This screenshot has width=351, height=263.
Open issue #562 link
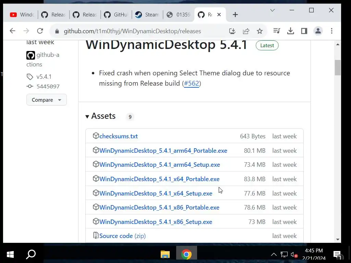pos(191,84)
